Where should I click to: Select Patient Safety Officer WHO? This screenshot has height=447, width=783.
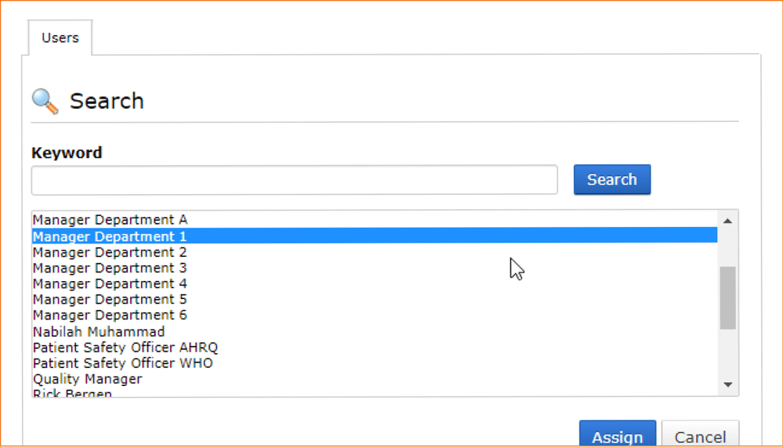click(x=374, y=363)
